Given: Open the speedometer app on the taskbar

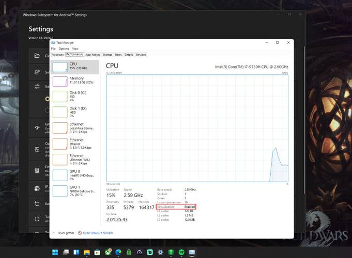Looking at the screenshot, I should [140, 252].
